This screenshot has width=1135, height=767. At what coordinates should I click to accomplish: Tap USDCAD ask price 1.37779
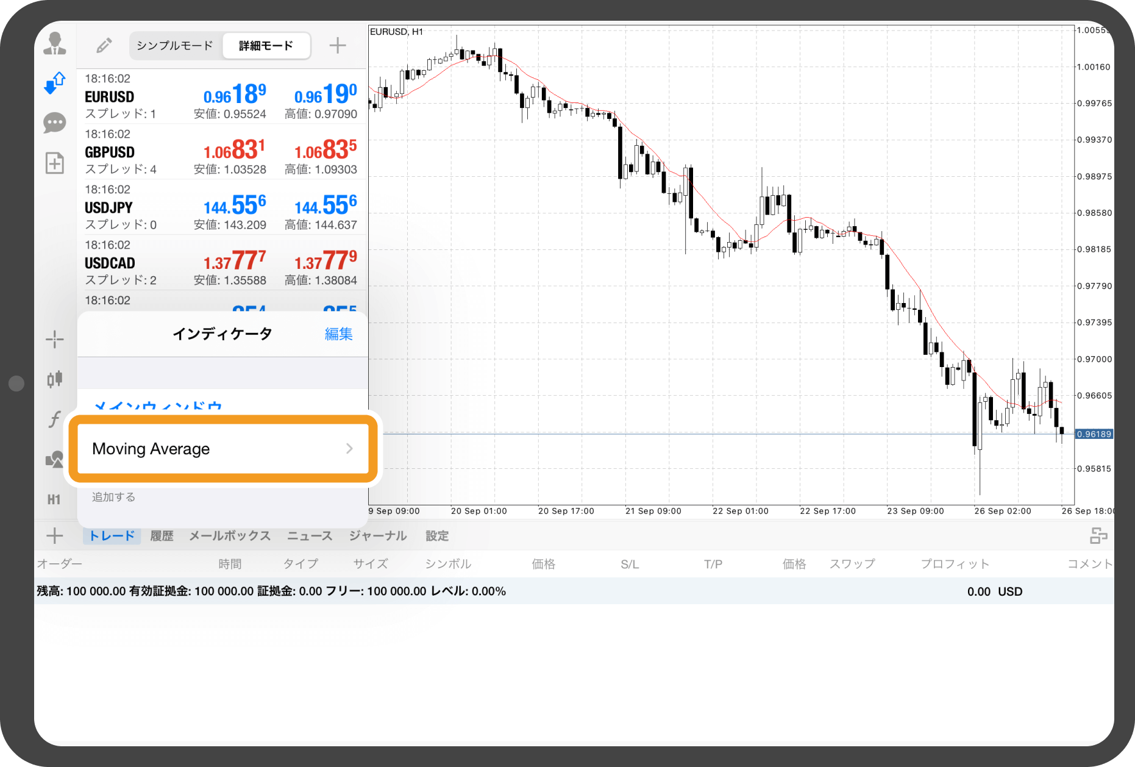click(x=326, y=261)
